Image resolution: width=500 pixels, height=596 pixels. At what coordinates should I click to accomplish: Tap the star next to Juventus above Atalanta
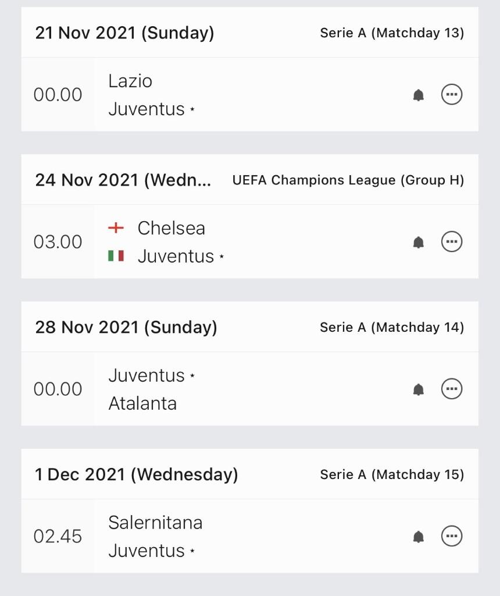(x=192, y=377)
